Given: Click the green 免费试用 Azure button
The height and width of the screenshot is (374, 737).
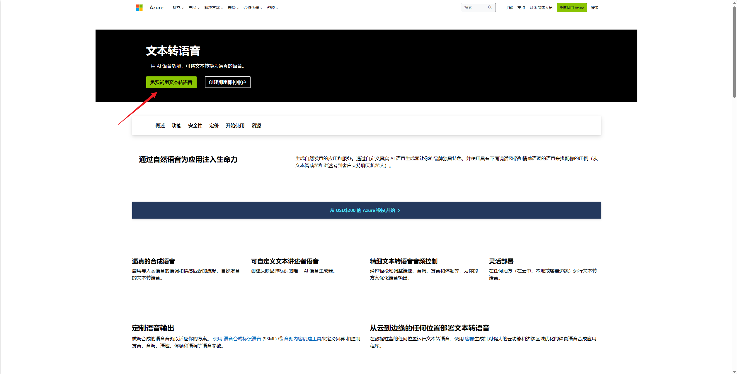Looking at the screenshot, I should (571, 8).
